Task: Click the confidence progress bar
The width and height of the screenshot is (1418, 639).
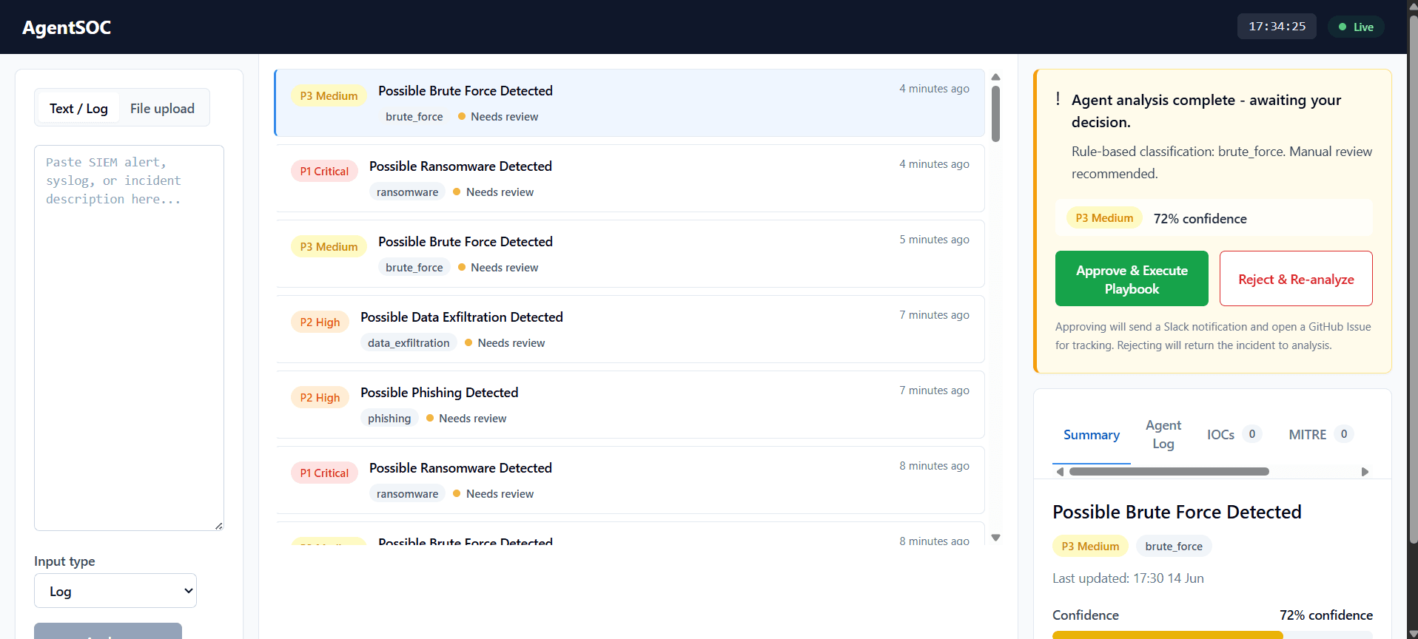Action: [x=1212, y=635]
